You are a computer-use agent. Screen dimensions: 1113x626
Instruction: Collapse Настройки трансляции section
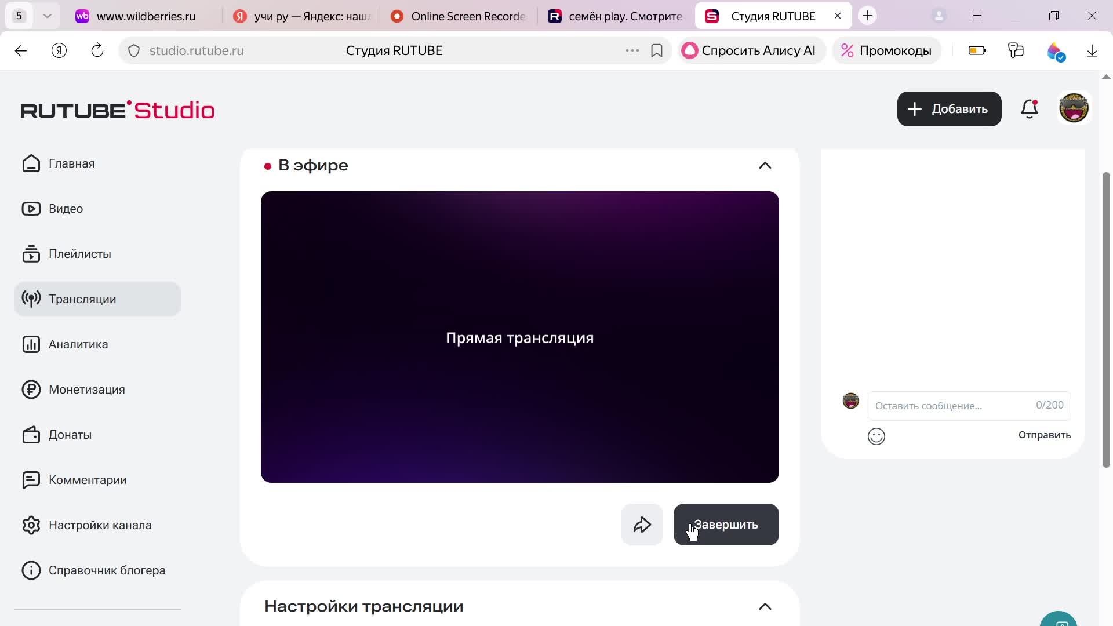pos(765,606)
